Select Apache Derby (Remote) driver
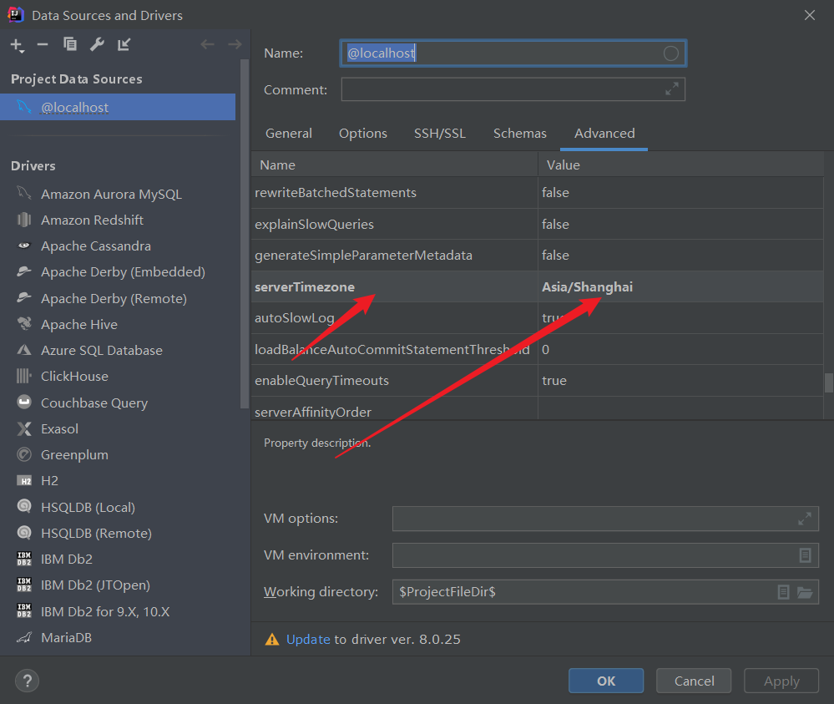The height and width of the screenshot is (704, 834). click(x=114, y=299)
